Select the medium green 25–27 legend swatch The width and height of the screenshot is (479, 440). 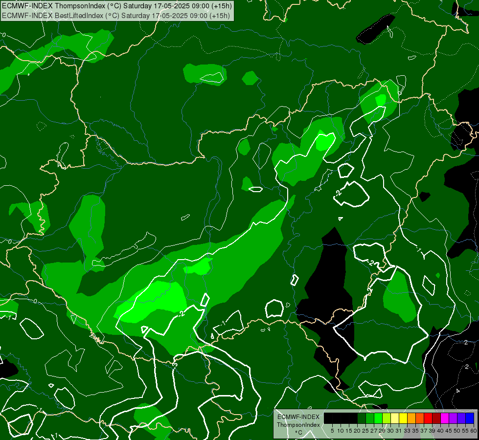pos(369,418)
